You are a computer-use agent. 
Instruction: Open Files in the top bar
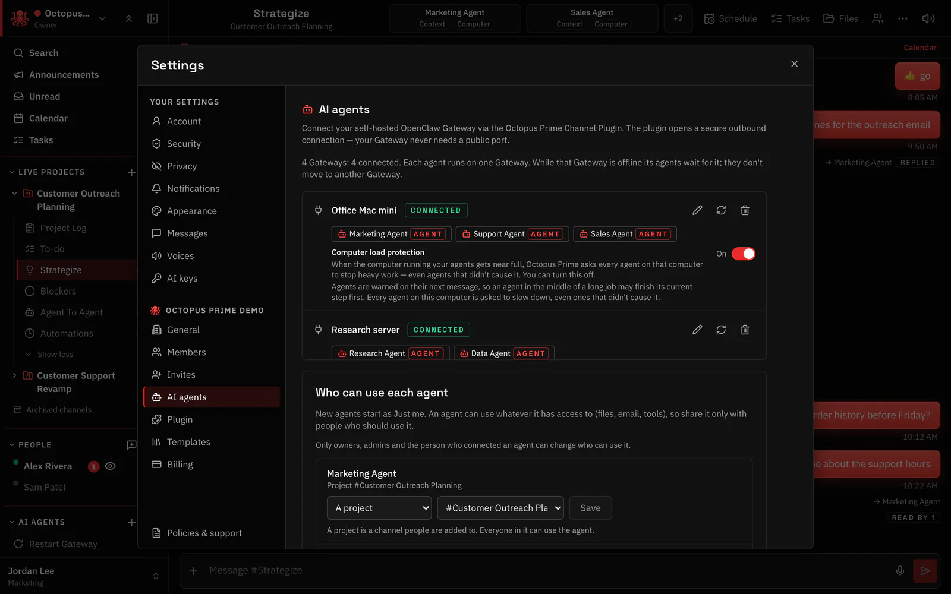[x=840, y=18]
